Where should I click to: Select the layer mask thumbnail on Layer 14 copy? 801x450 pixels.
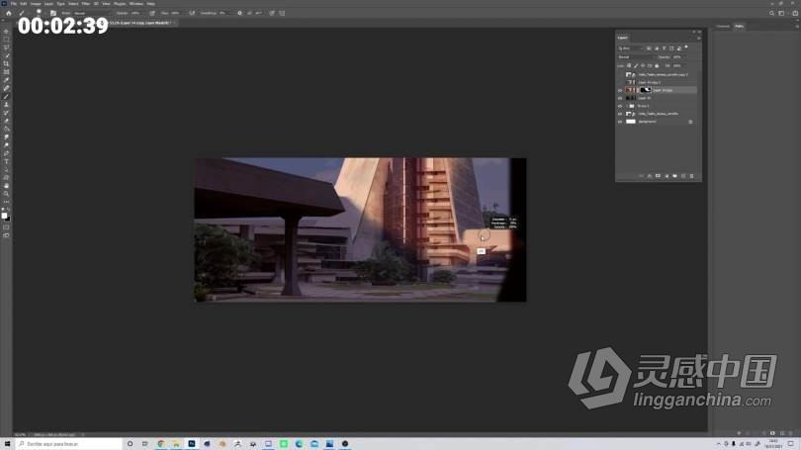(x=646, y=90)
